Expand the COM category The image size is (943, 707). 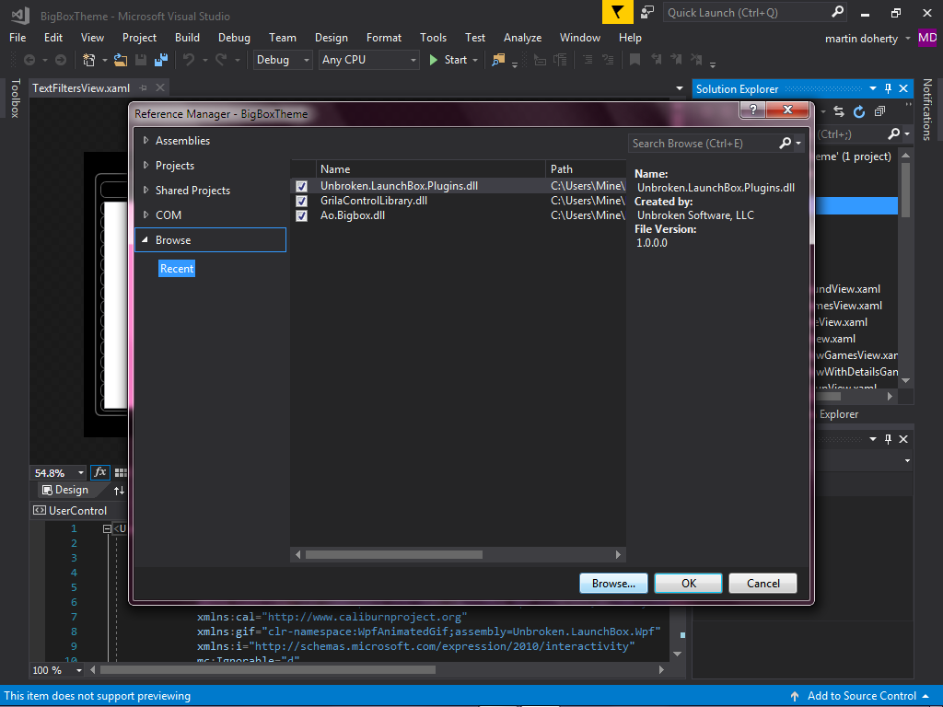pyautogui.click(x=146, y=214)
